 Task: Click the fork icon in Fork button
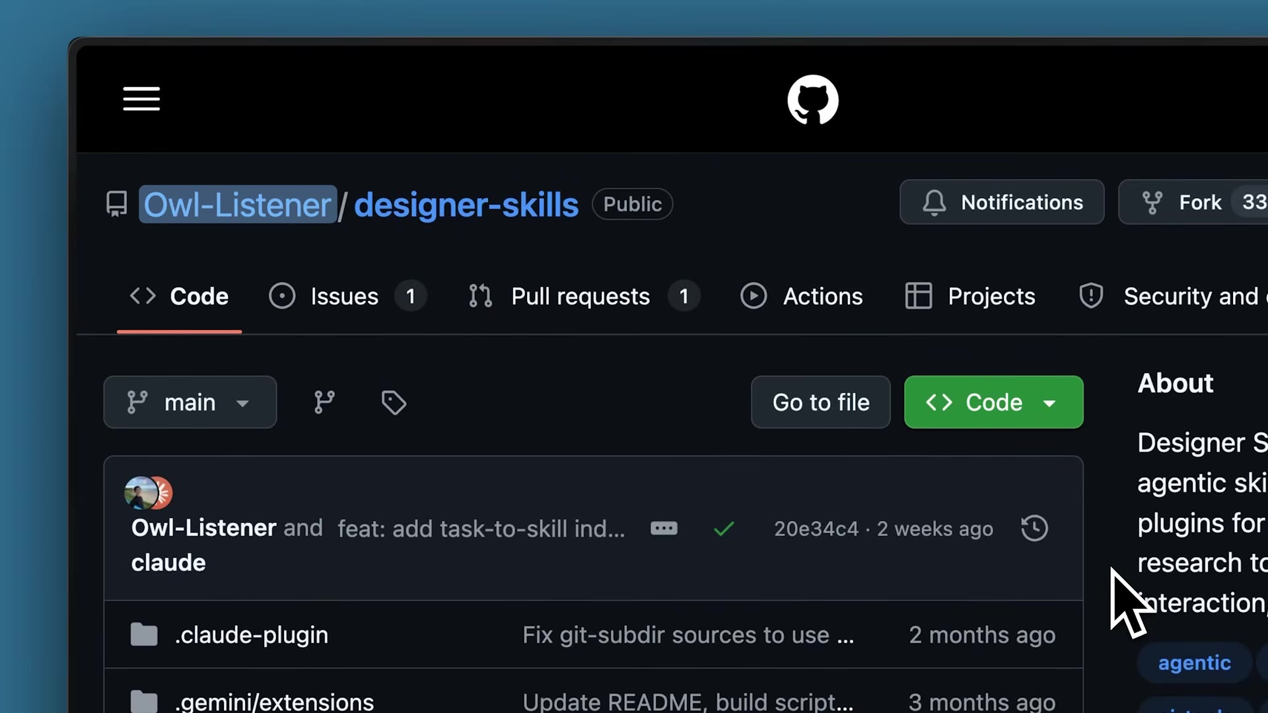[1152, 202]
